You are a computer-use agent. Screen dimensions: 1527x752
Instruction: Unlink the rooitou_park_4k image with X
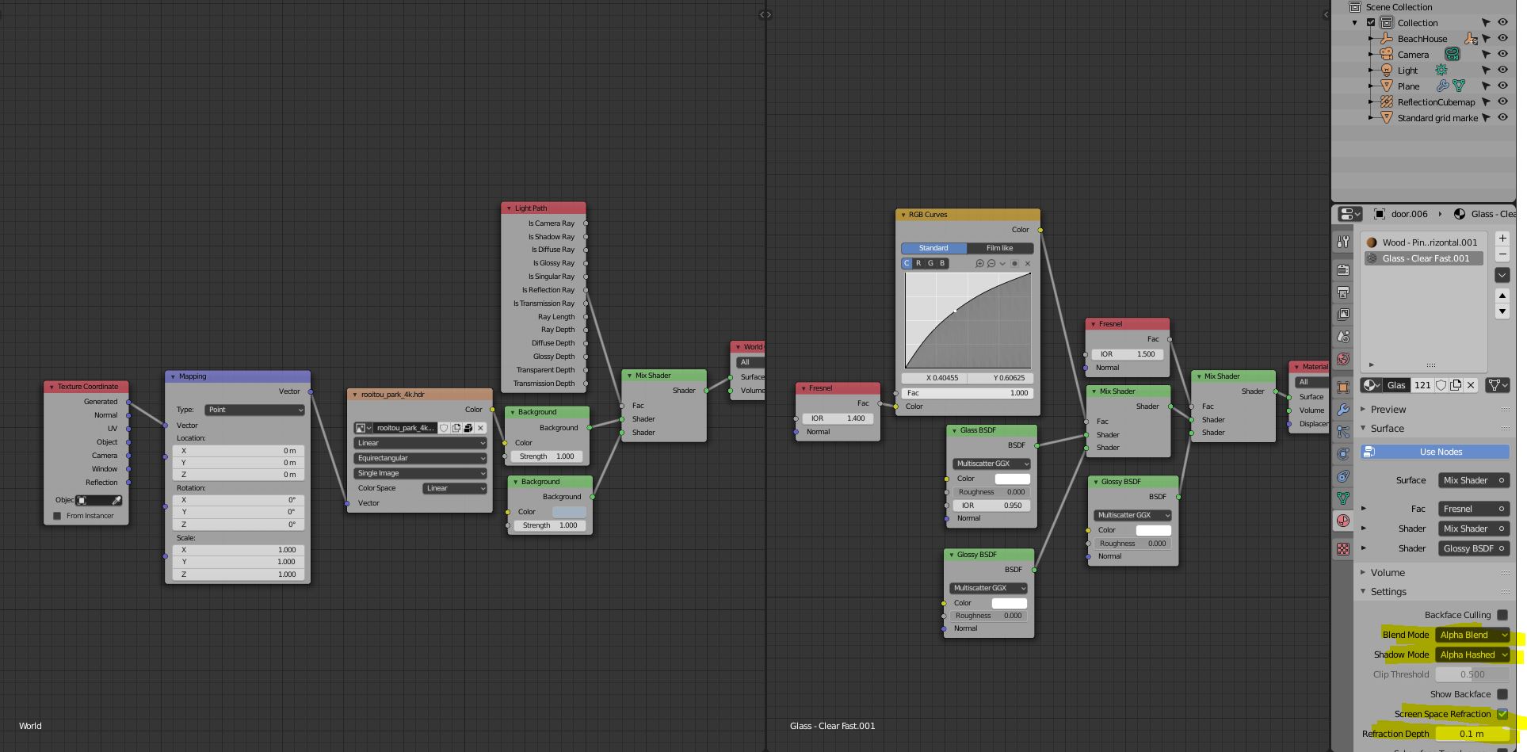pyautogui.click(x=480, y=428)
